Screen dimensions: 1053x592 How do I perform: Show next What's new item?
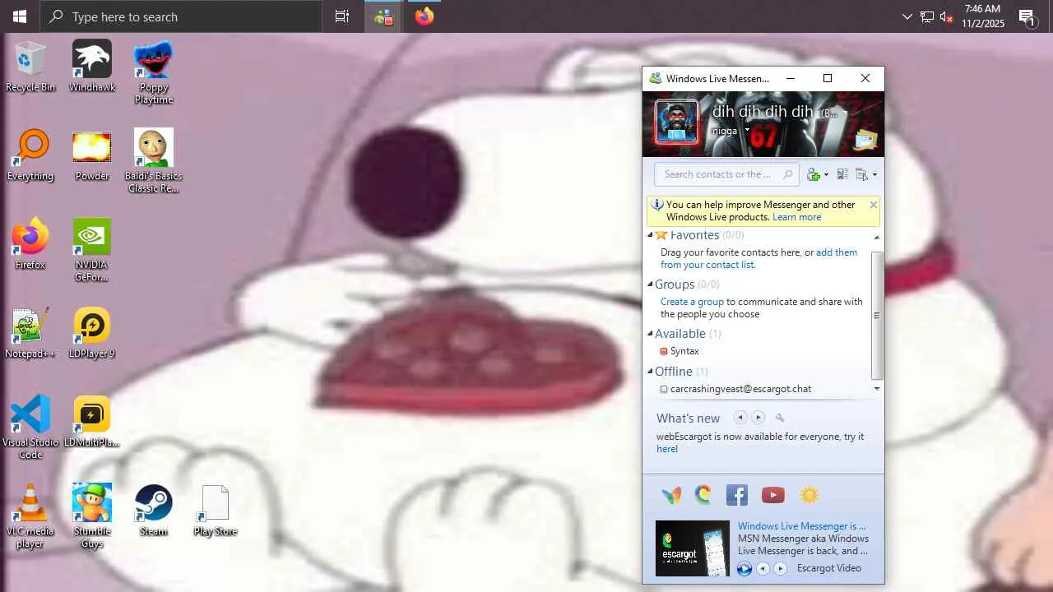758,418
